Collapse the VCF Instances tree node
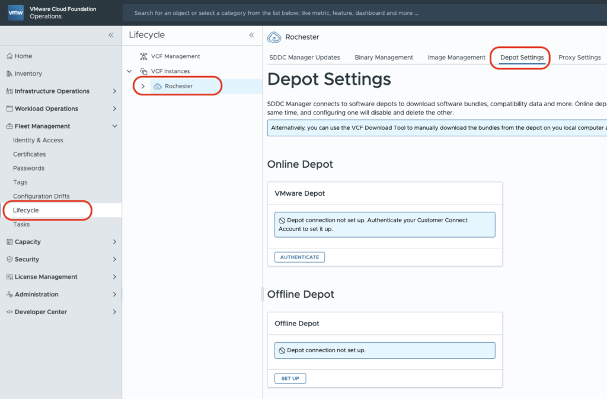The width and height of the screenshot is (607, 399). coord(130,71)
